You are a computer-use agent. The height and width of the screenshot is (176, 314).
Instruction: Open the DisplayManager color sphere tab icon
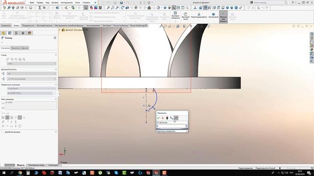(29, 33)
